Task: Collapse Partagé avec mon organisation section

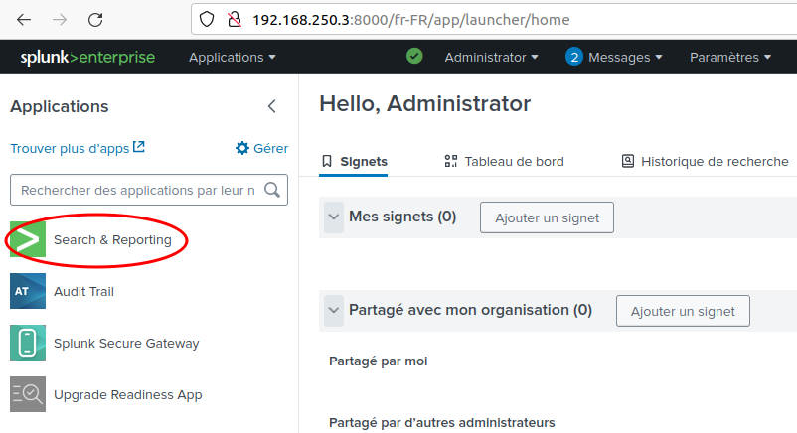Action: click(334, 311)
